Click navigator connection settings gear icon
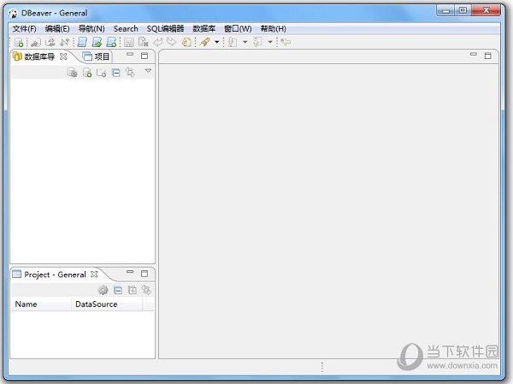Viewport: 513px width, 384px height. coord(72,73)
